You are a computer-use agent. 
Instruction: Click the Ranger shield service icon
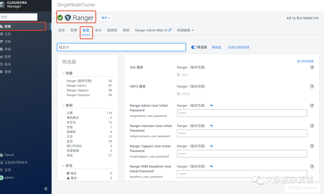[68, 18]
